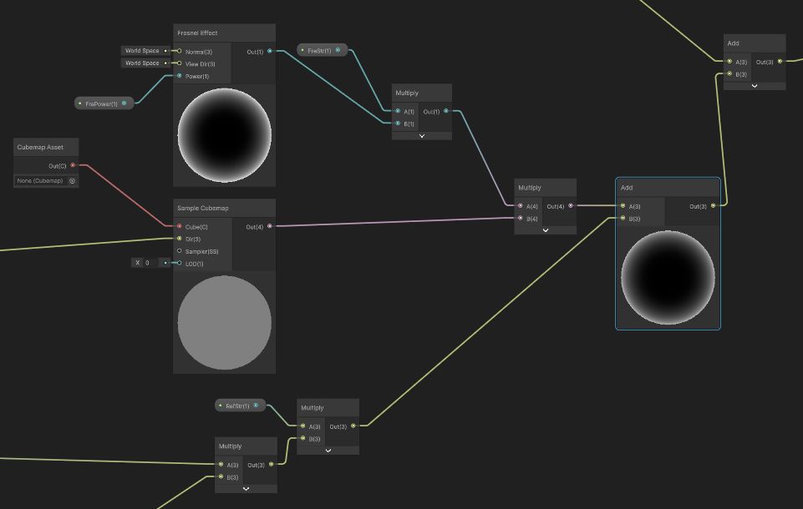Viewport: 803px width, 509px height.
Task: Click the object picker icon beside None (Cubemap)
Action: point(72,180)
